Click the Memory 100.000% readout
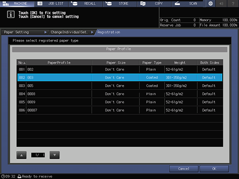This screenshot has height=179, width=239. click(218, 20)
